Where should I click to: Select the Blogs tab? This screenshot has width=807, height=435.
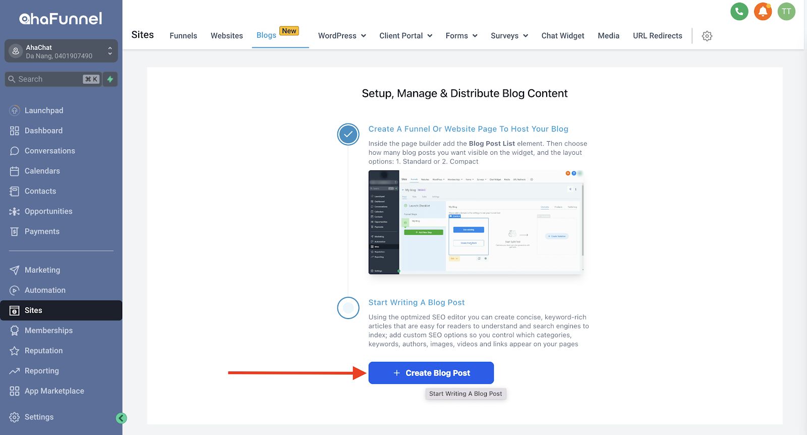pyautogui.click(x=266, y=35)
